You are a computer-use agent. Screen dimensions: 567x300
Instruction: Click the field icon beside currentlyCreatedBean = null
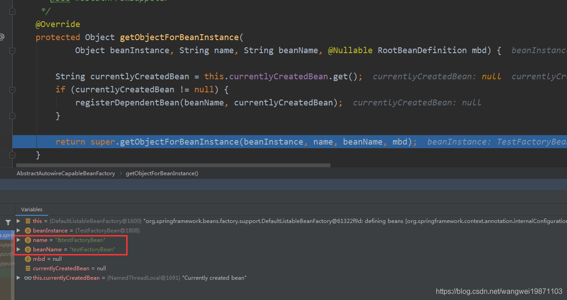point(28,268)
